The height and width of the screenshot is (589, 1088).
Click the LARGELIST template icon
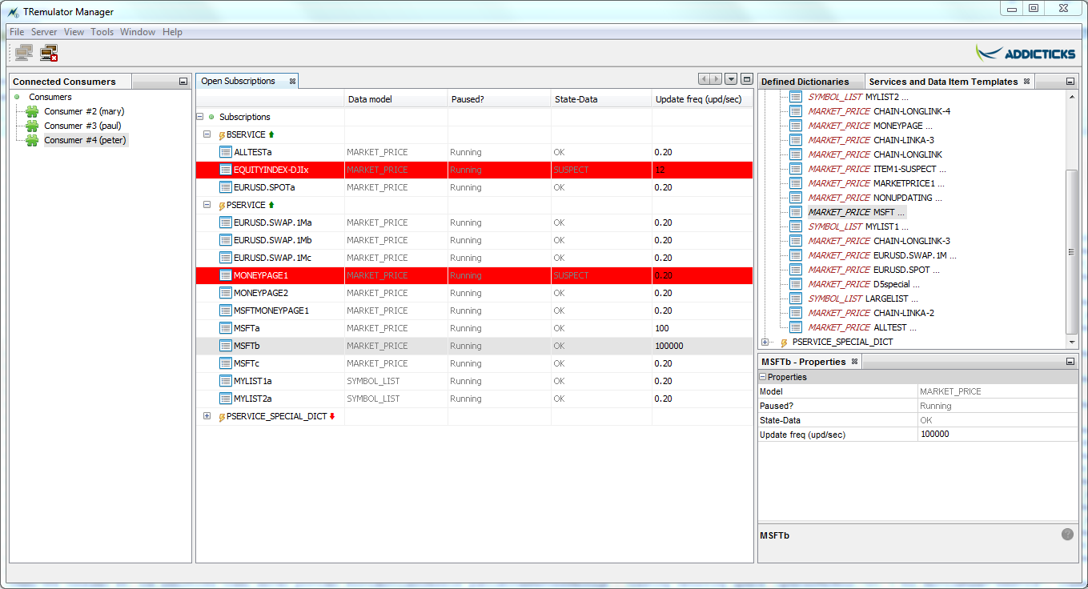point(796,299)
